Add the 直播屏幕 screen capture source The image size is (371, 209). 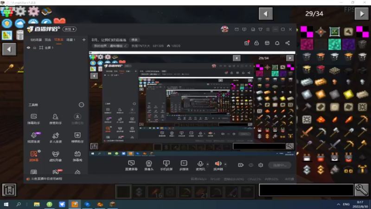pos(131,165)
